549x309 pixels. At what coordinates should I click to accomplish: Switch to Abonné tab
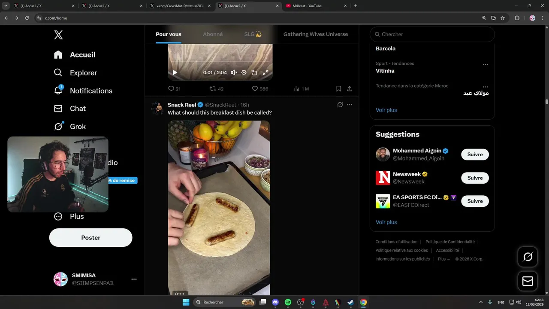point(213,34)
